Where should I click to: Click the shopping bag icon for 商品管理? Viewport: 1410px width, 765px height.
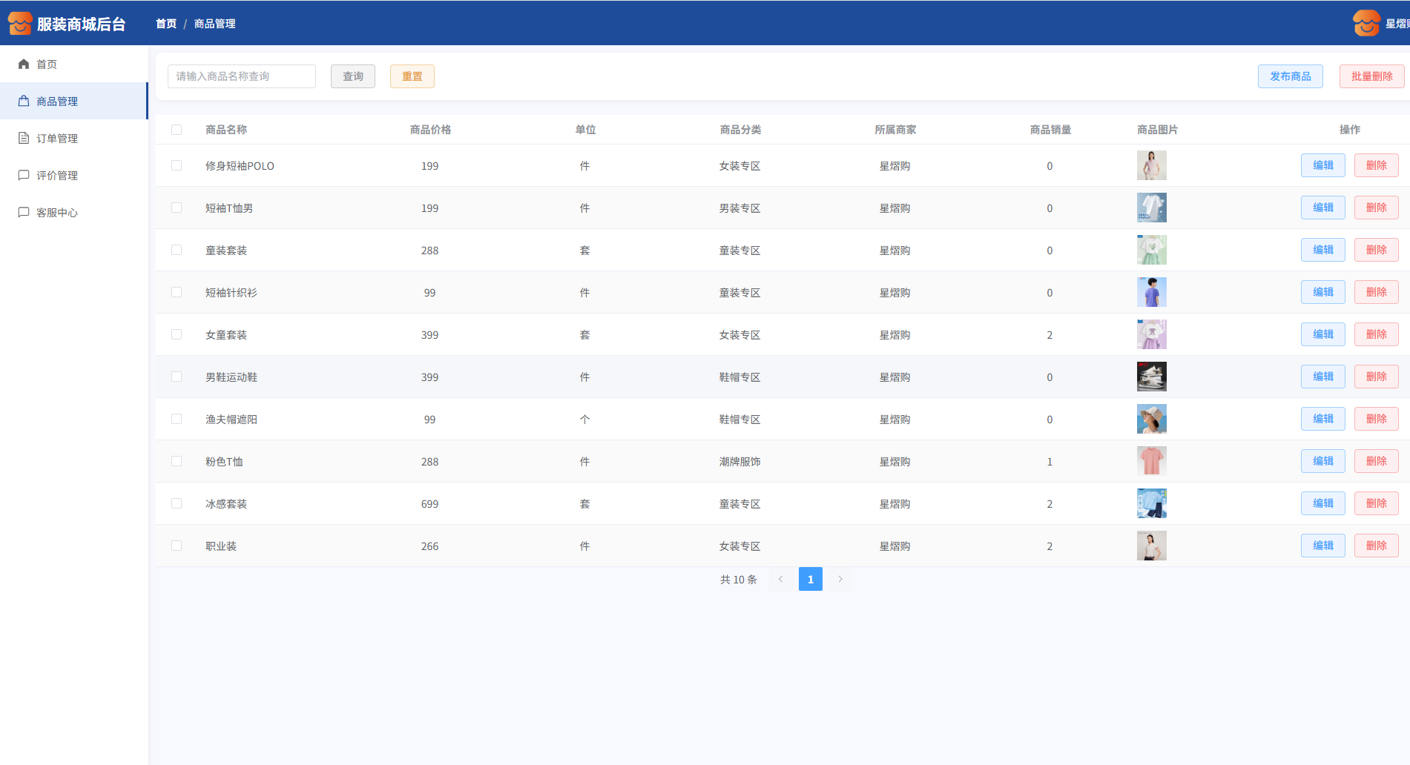tap(24, 102)
